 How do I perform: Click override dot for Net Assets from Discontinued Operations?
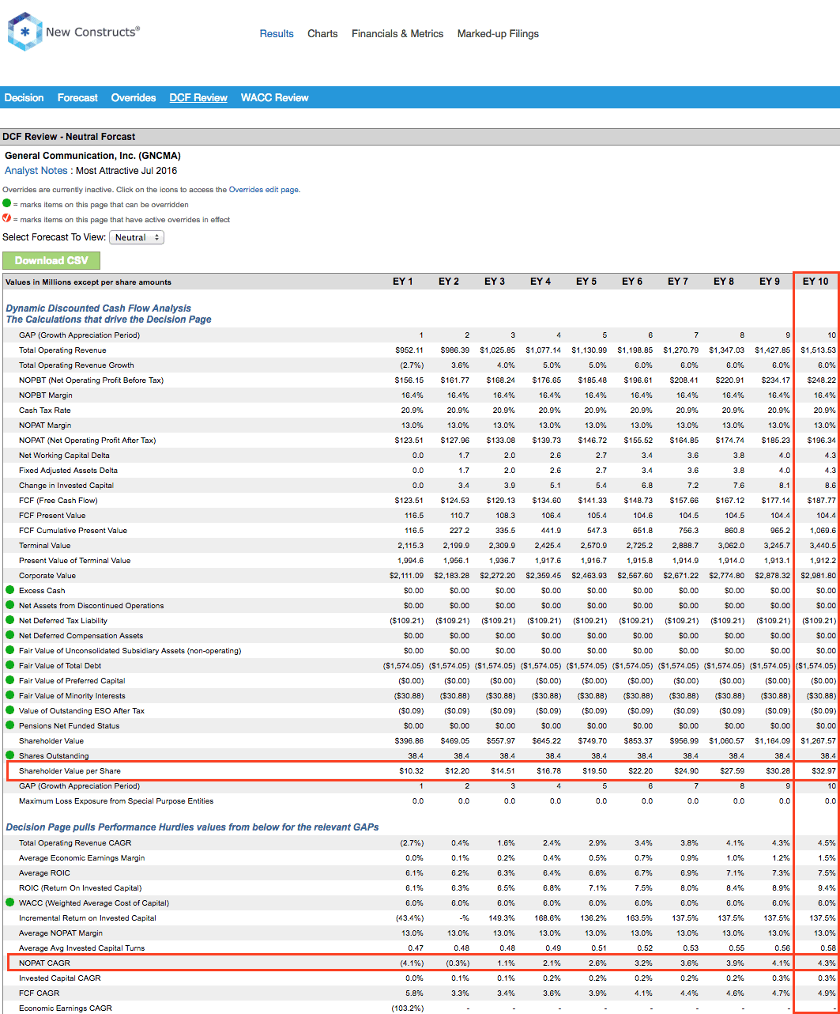tap(9, 605)
